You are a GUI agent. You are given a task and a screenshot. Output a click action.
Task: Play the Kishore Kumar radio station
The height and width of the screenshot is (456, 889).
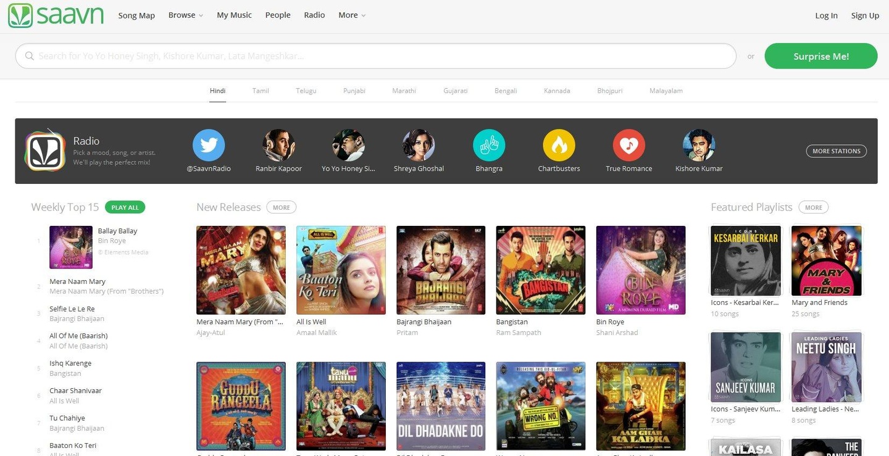(699, 146)
